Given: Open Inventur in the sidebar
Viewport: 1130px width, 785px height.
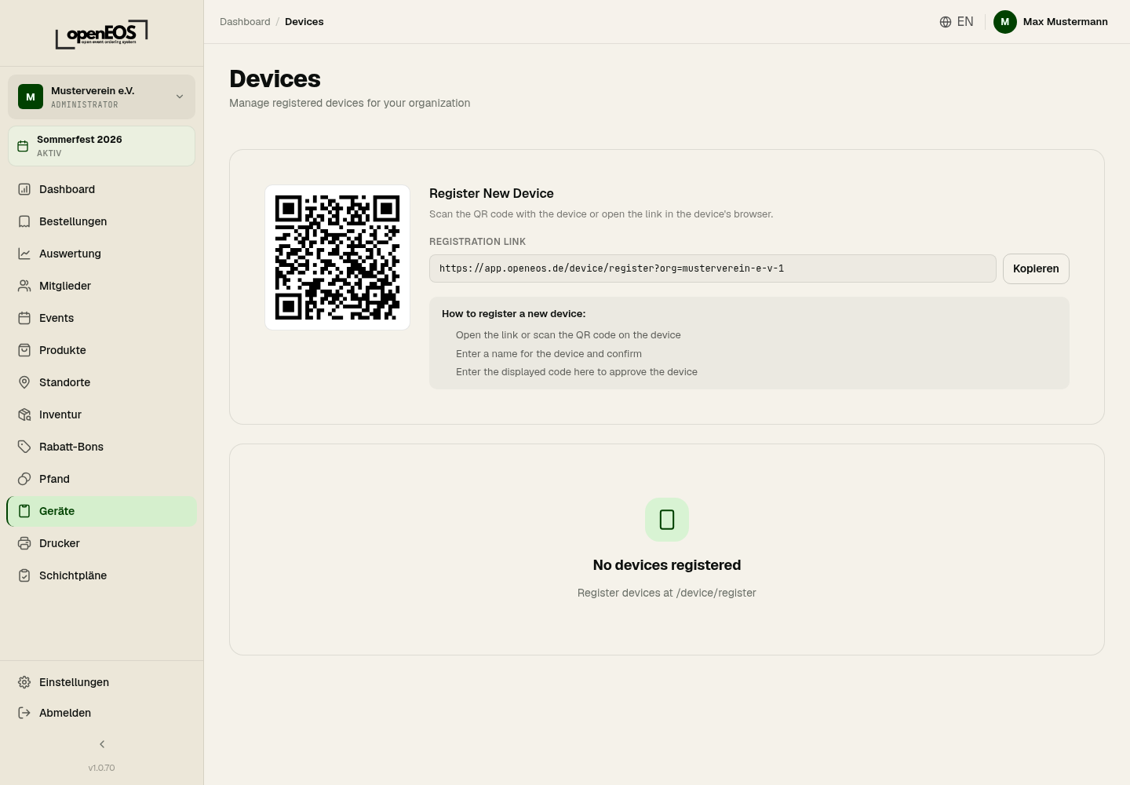Looking at the screenshot, I should click(x=101, y=414).
